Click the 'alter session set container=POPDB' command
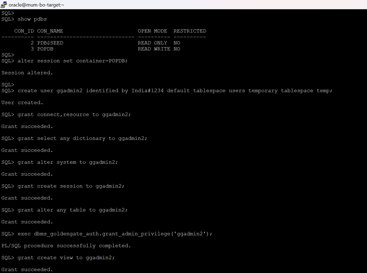This screenshot has width=367, height=273. tap(73, 61)
